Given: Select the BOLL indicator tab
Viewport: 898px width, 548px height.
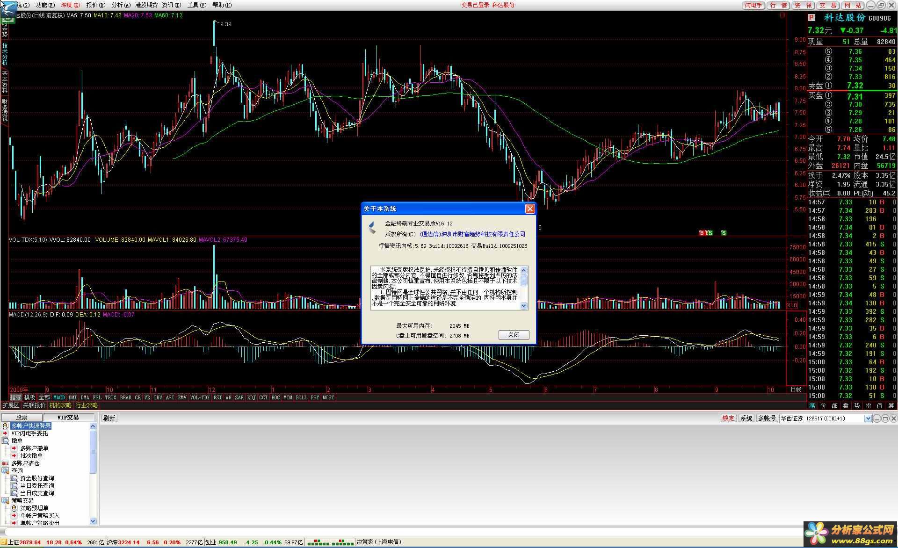Looking at the screenshot, I should tap(301, 398).
